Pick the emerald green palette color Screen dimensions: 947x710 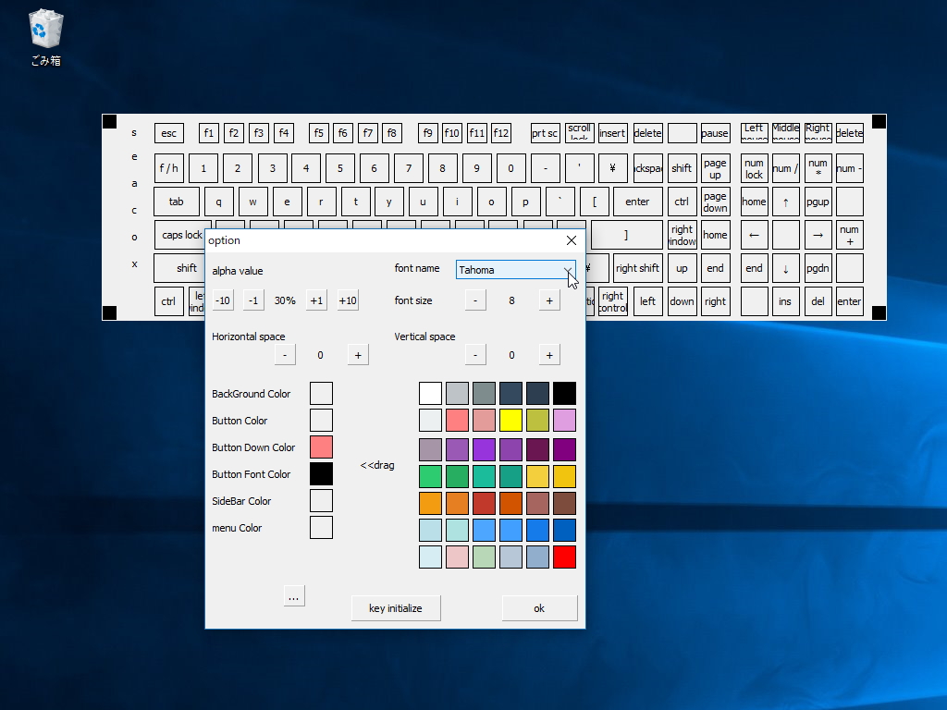coord(431,476)
